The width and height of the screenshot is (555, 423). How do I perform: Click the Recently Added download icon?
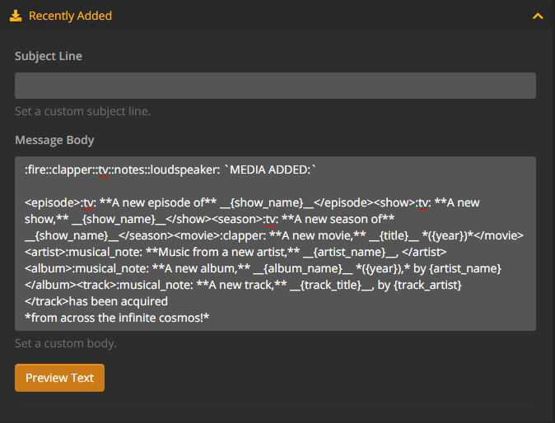click(16, 16)
